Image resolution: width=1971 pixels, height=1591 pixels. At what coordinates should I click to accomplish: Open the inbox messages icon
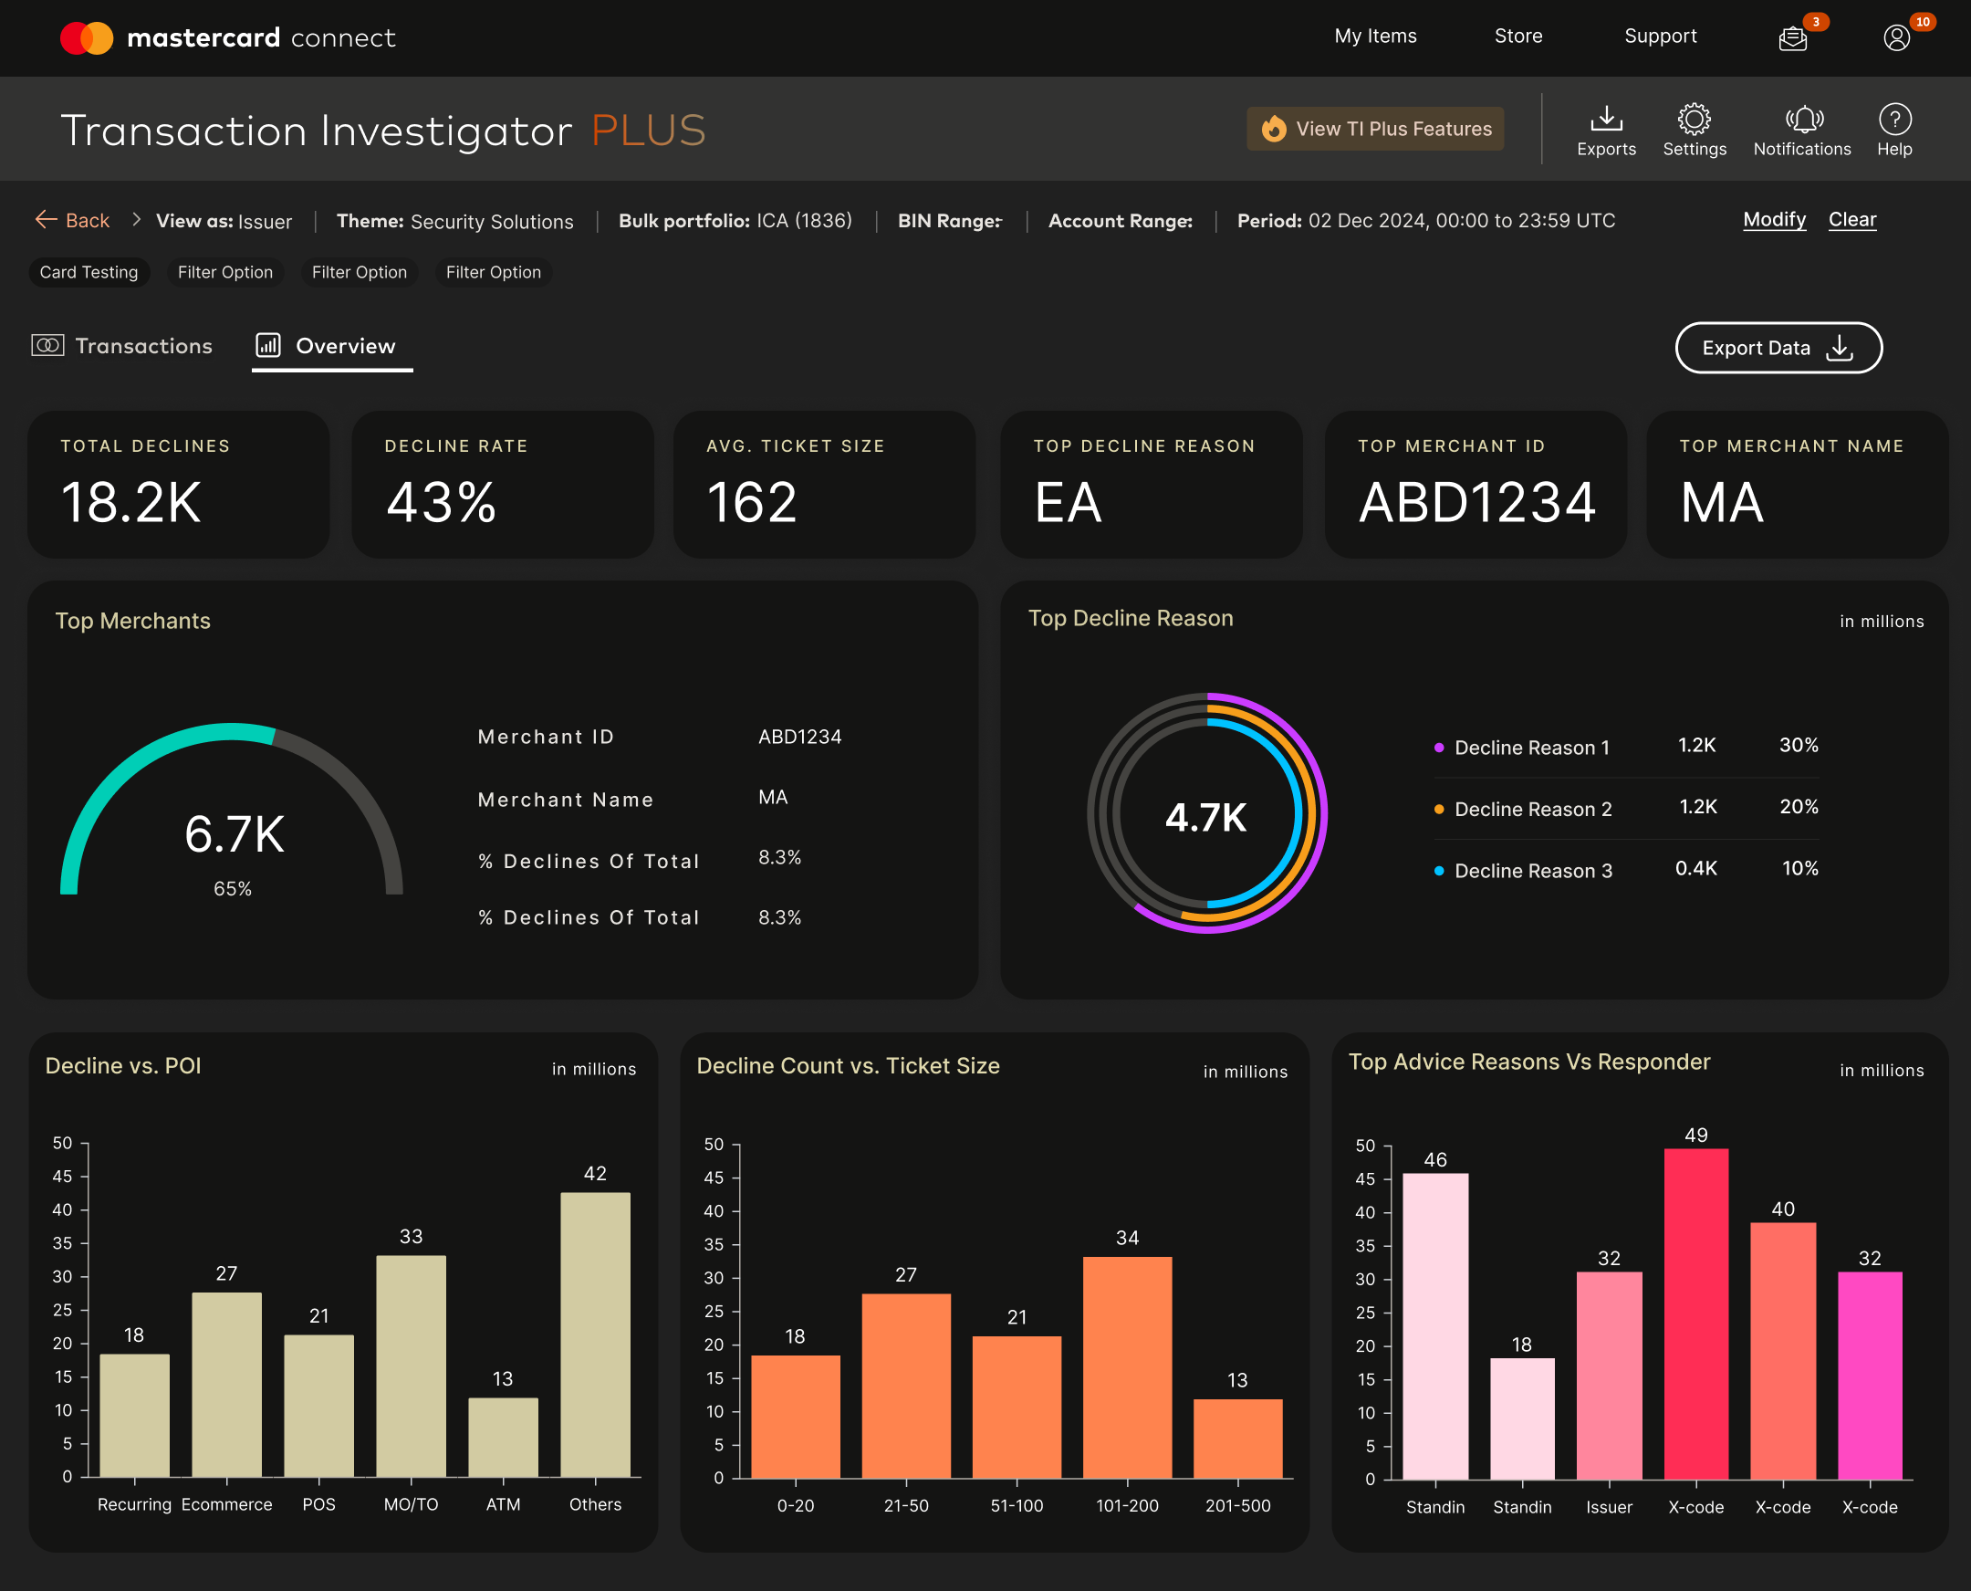pos(1792,38)
